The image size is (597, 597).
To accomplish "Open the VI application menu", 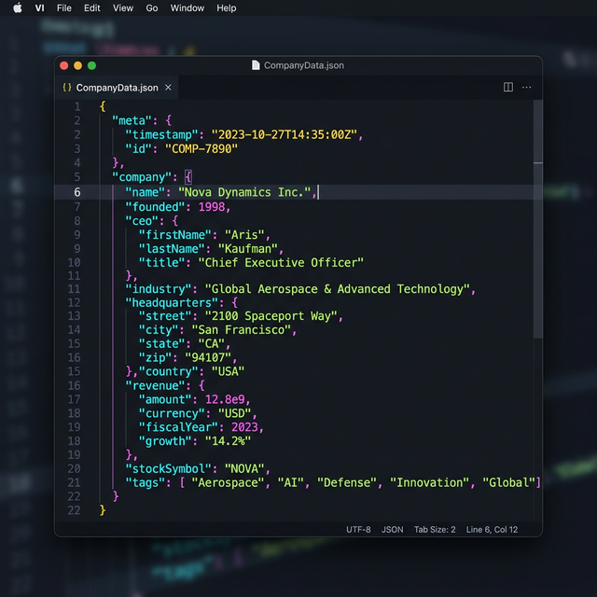I will (x=39, y=8).
